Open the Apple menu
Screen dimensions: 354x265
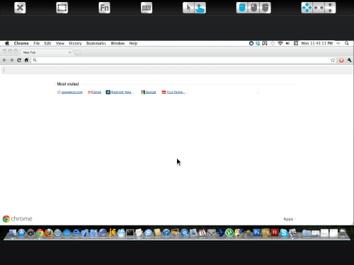click(x=7, y=43)
